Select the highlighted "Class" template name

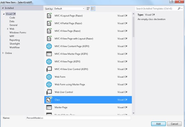pyautogui.click(x=57, y=100)
